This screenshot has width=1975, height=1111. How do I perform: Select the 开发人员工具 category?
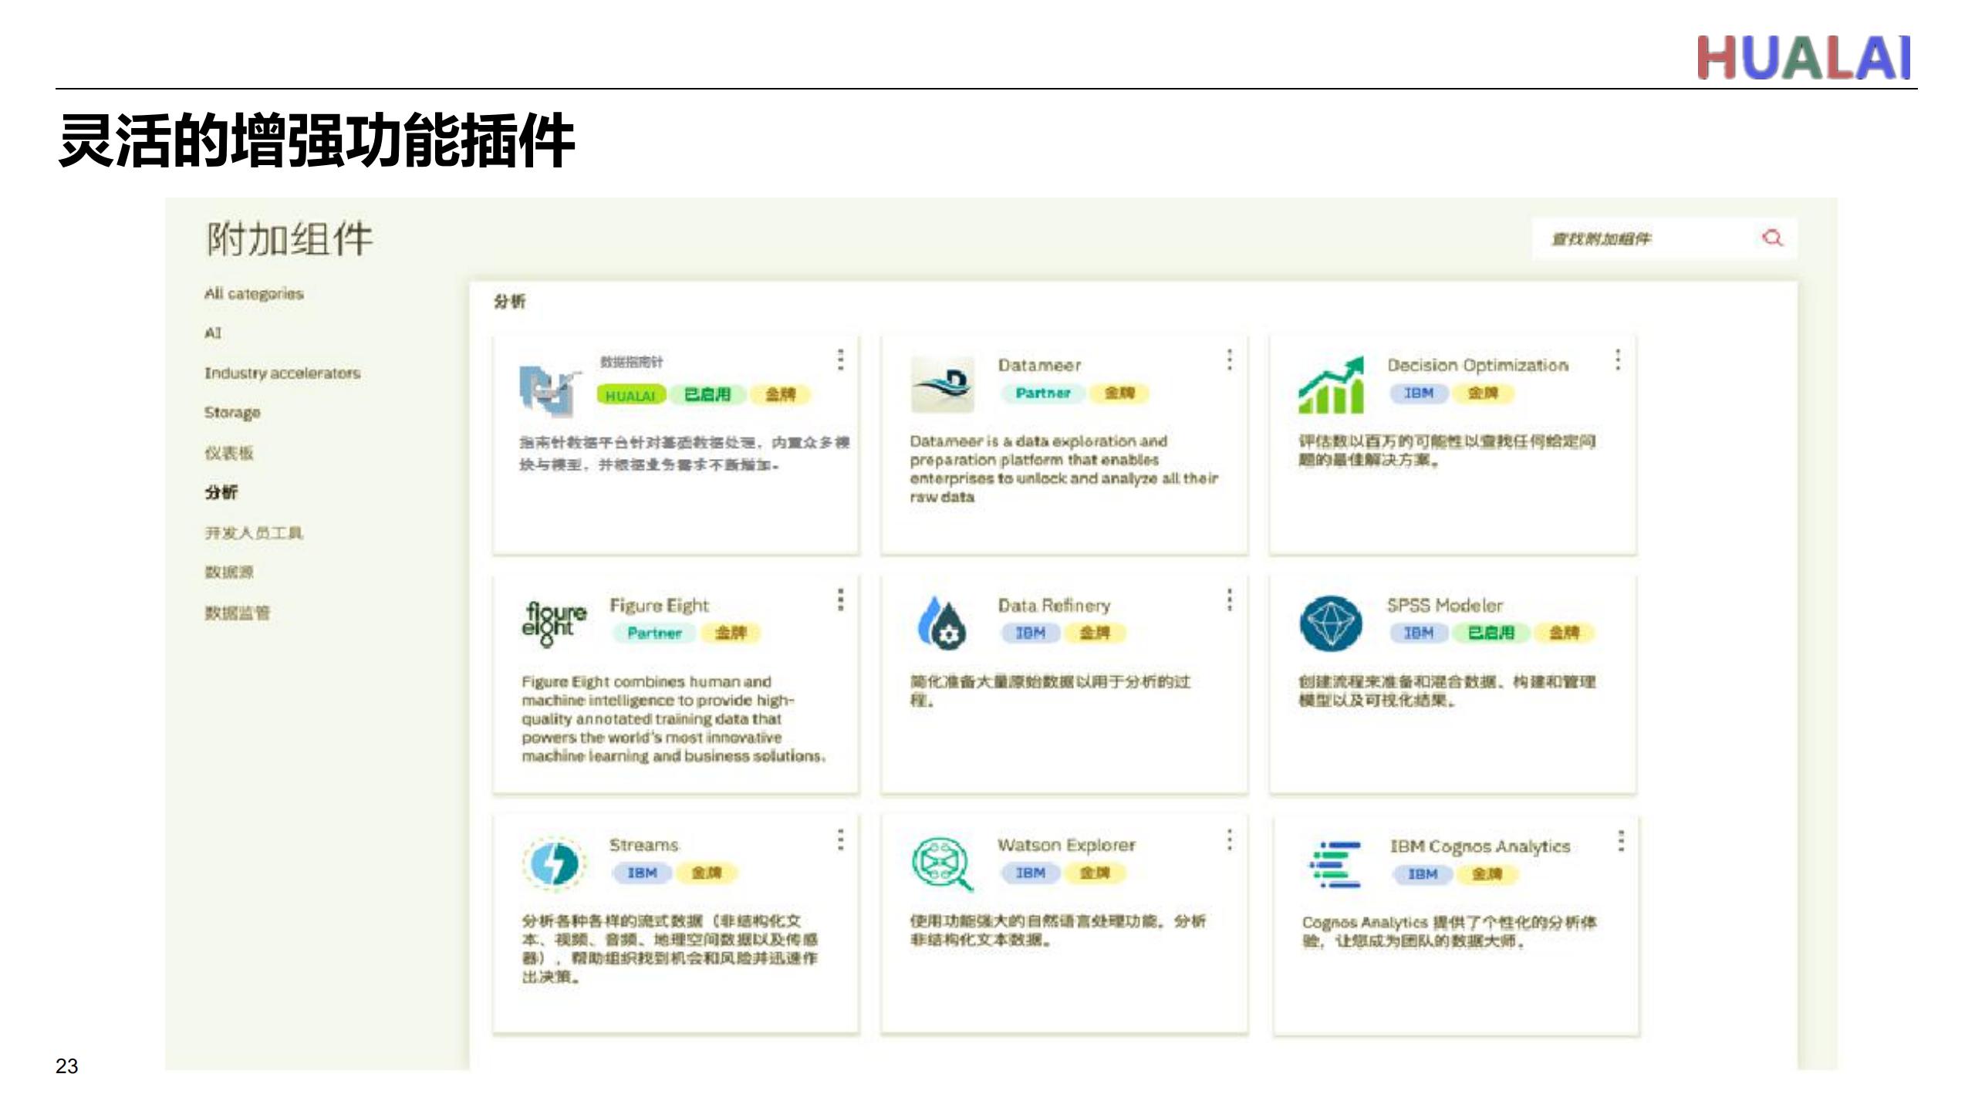tap(254, 532)
